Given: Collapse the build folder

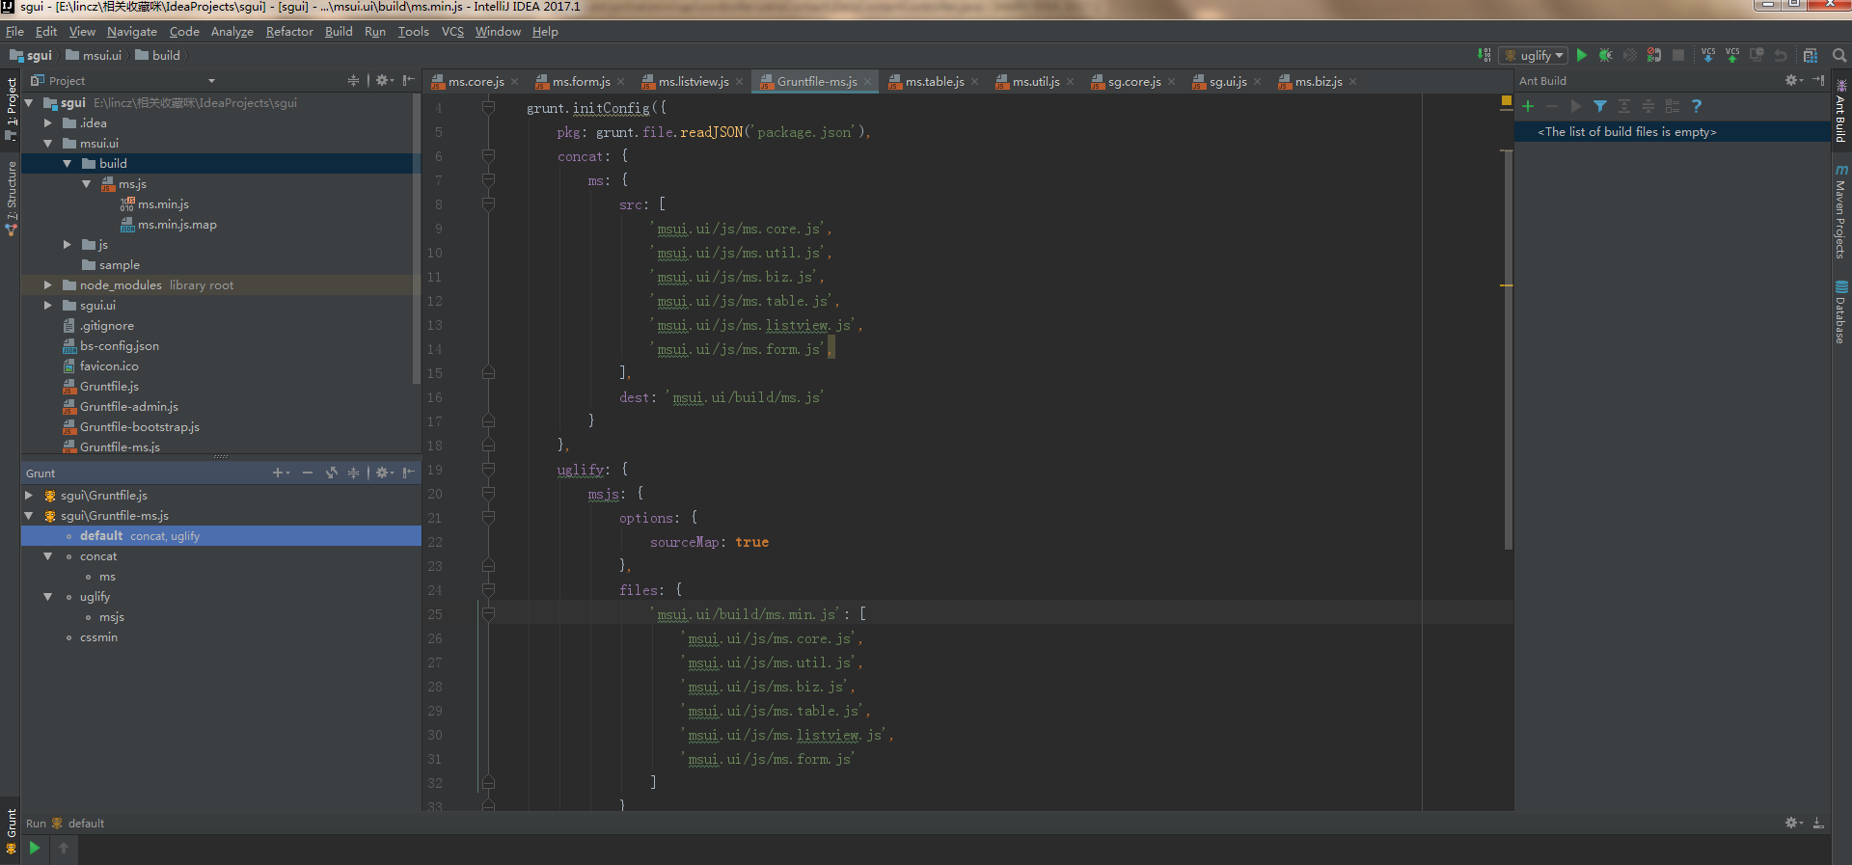Looking at the screenshot, I should click(x=68, y=164).
